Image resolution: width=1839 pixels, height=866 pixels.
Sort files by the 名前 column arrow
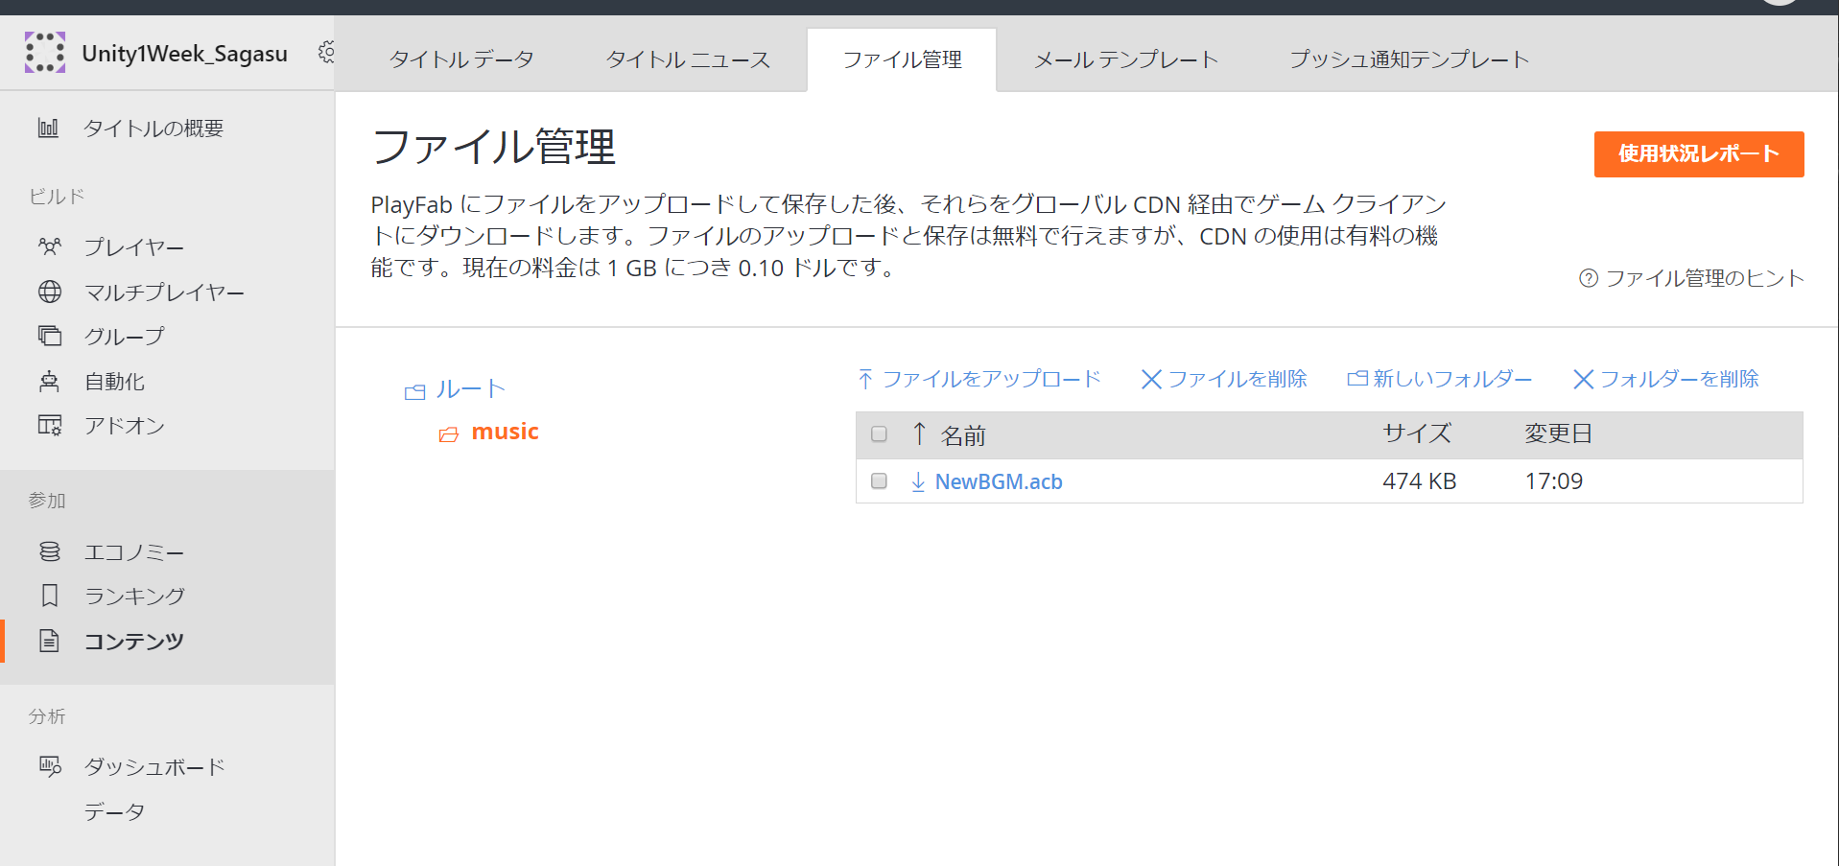point(919,434)
